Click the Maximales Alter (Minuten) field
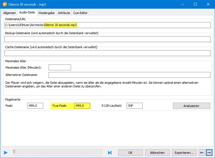 tap(60, 68)
